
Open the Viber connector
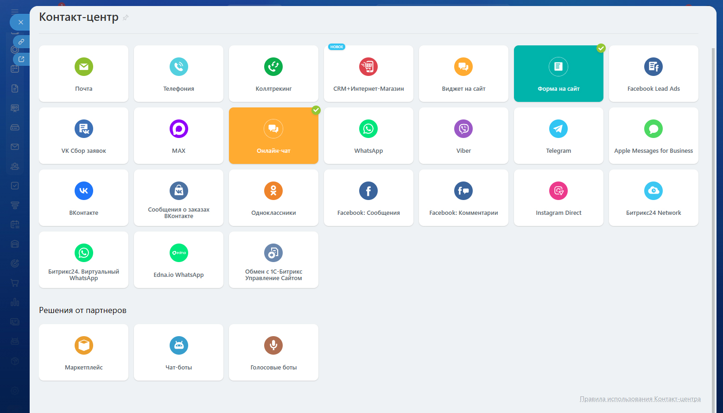point(463,136)
